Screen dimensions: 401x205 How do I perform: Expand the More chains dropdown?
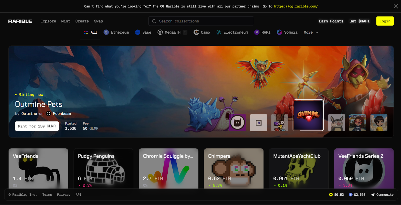tap(311, 32)
